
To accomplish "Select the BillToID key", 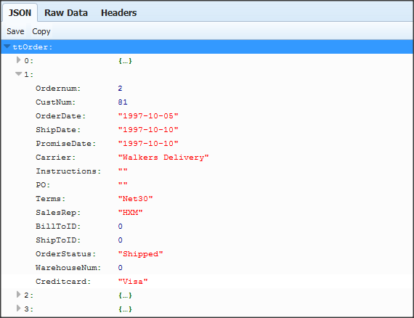I will click(58, 227).
